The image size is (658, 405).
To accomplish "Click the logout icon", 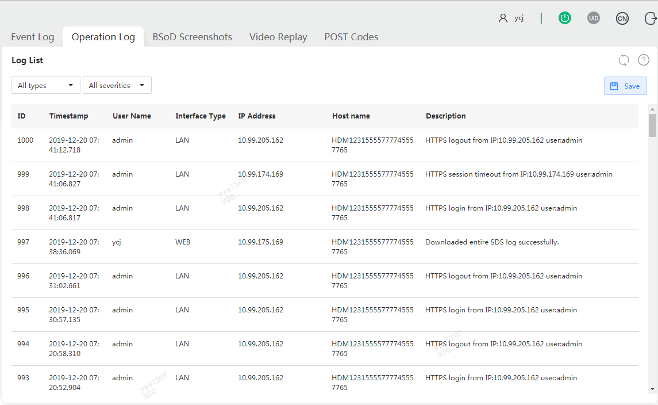I will click(651, 18).
